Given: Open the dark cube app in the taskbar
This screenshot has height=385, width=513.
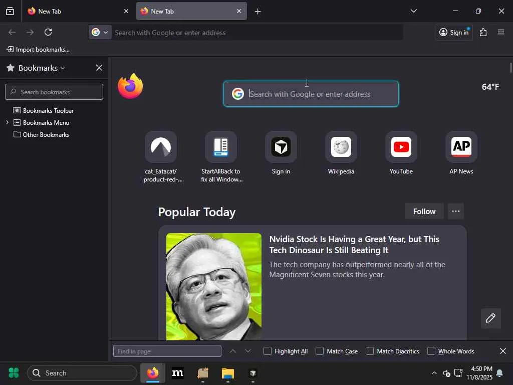Looking at the screenshot, I should (x=252, y=373).
